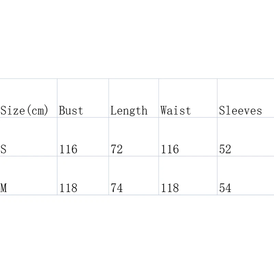Click the Size(cm) header cell

coord(25,111)
